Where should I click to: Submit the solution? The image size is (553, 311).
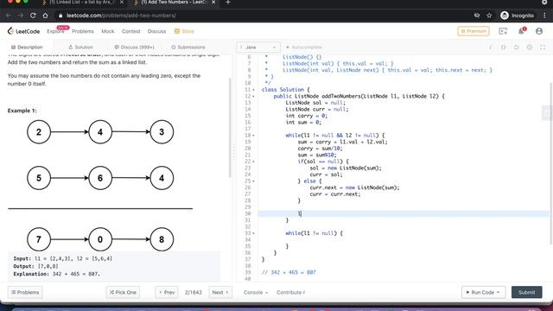[526, 292]
